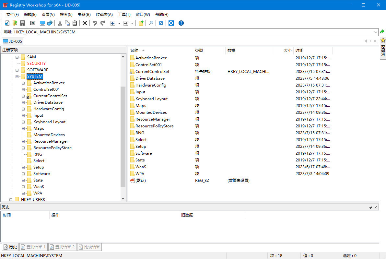Open options with the gear icon
This screenshot has width=386, height=259.
point(171,23)
